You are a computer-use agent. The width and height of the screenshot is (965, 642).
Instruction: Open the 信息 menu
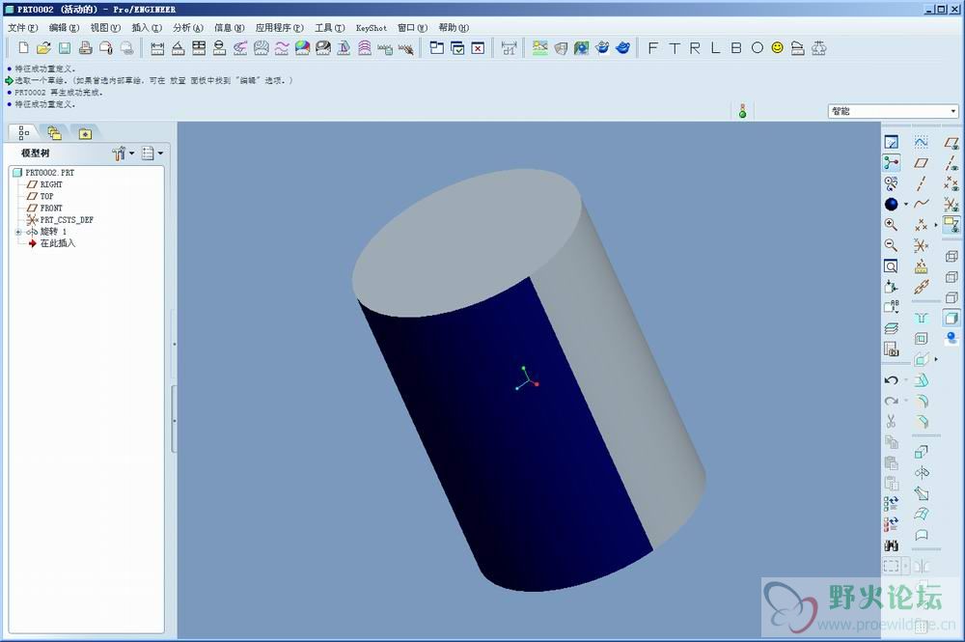tap(229, 28)
